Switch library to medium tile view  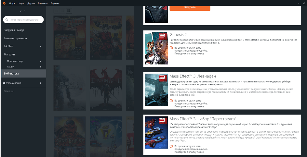(x=63, y=11)
